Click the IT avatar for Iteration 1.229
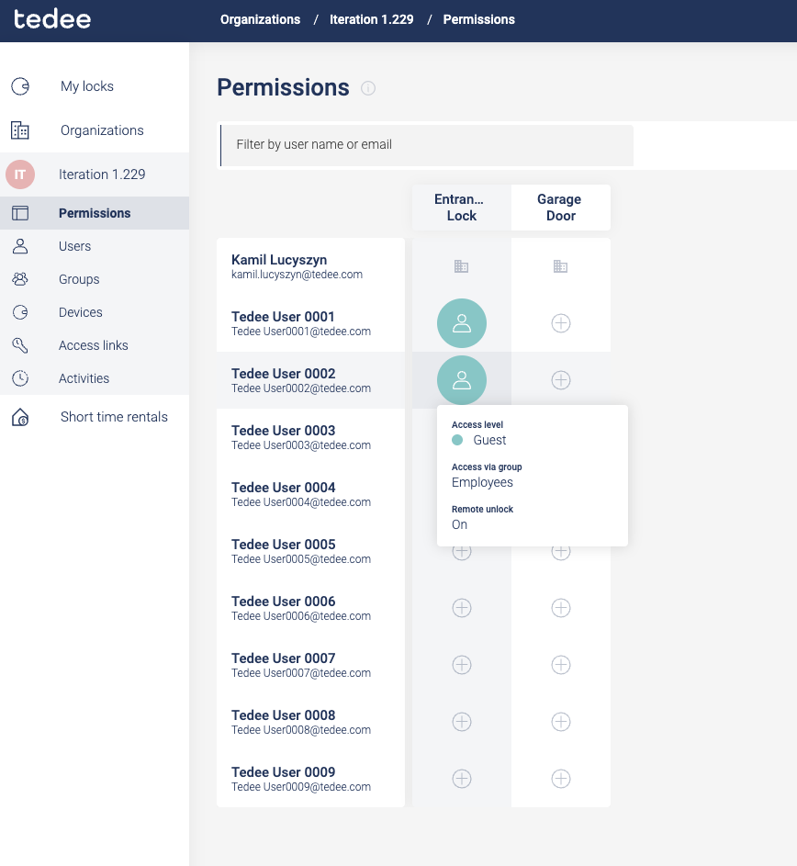797x866 pixels. point(20,174)
